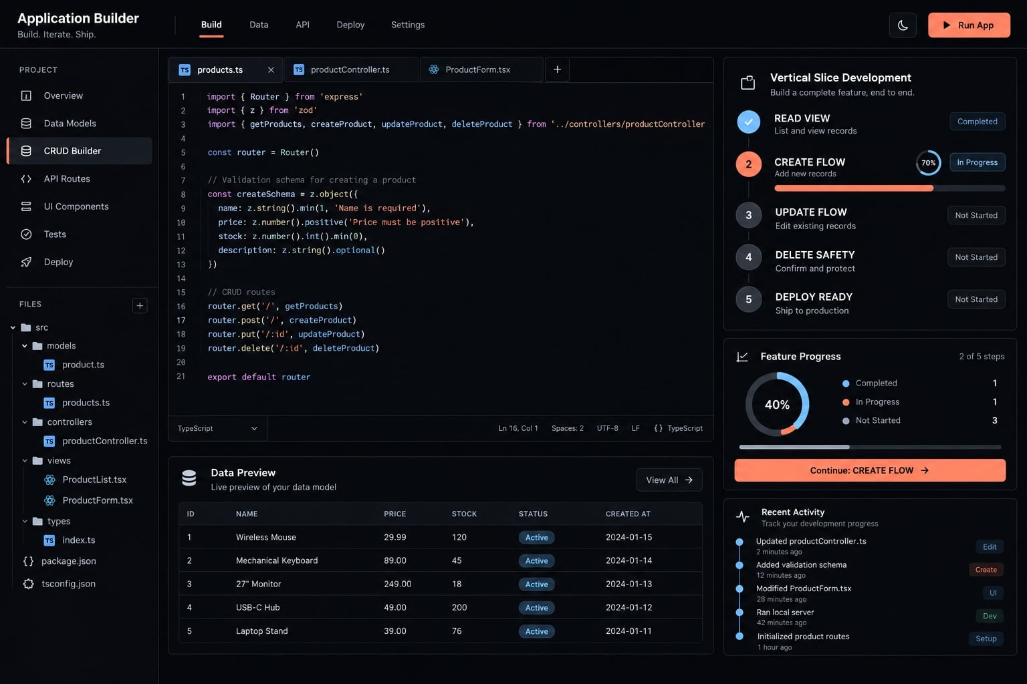Click the Completed badge for READ VIEW

point(977,122)
